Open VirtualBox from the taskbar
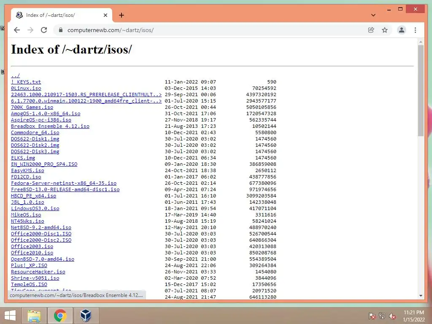This screenshot has height=324, width=432. [x=86, y=316]
